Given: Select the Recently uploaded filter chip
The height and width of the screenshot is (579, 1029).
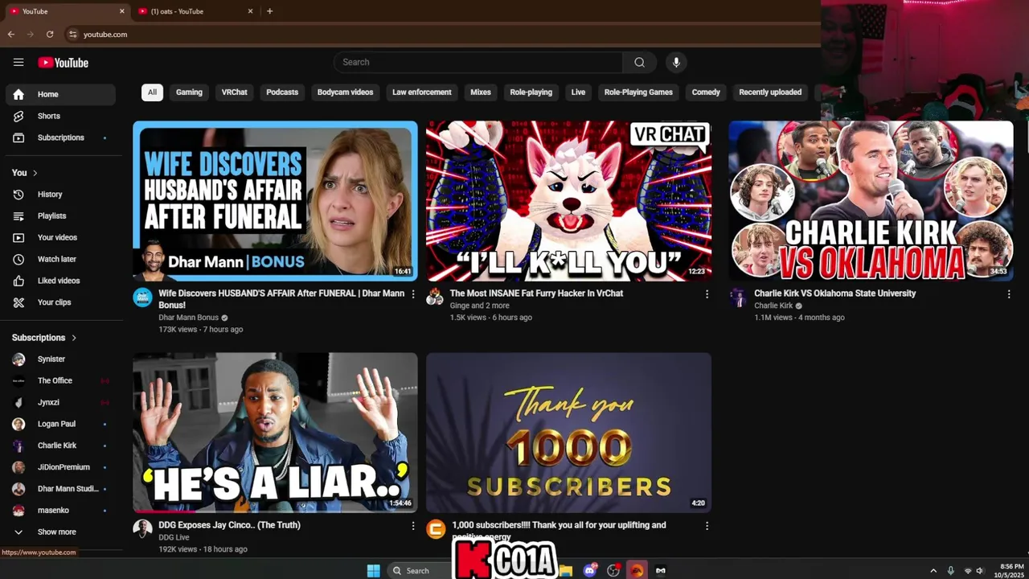Looking at the screenshot, I should [770, 92].
